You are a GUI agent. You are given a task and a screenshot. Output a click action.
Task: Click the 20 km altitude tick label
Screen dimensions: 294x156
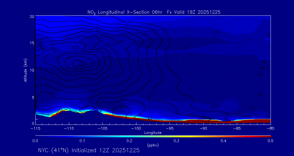(x=31, y=17)
